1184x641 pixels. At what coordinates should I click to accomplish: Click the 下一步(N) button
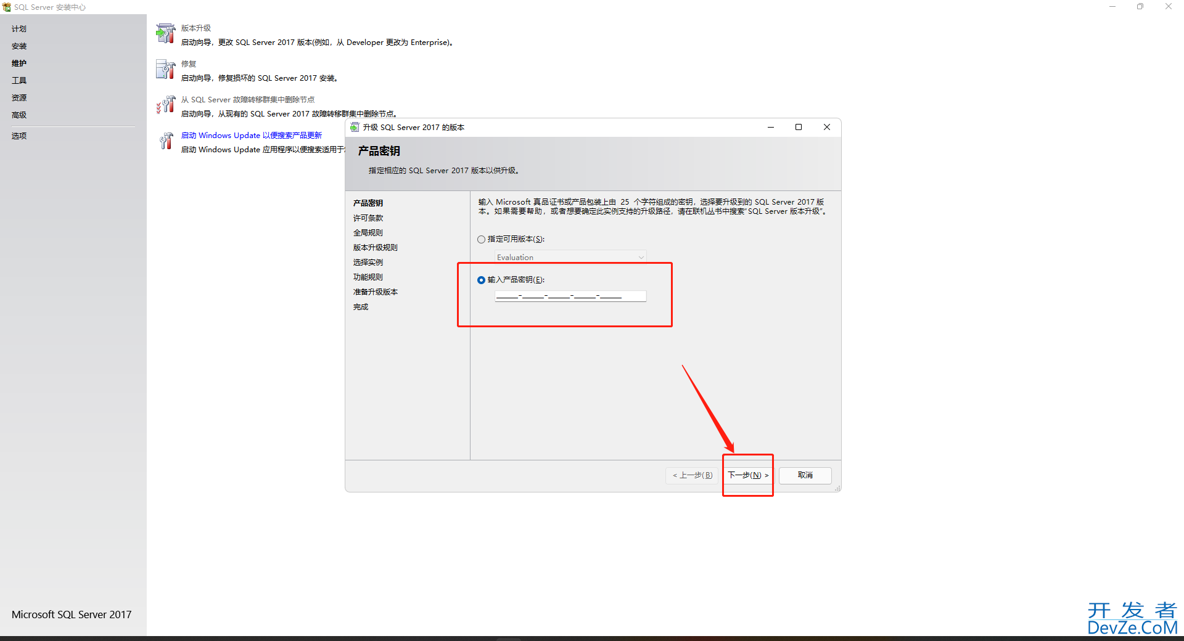748,475
